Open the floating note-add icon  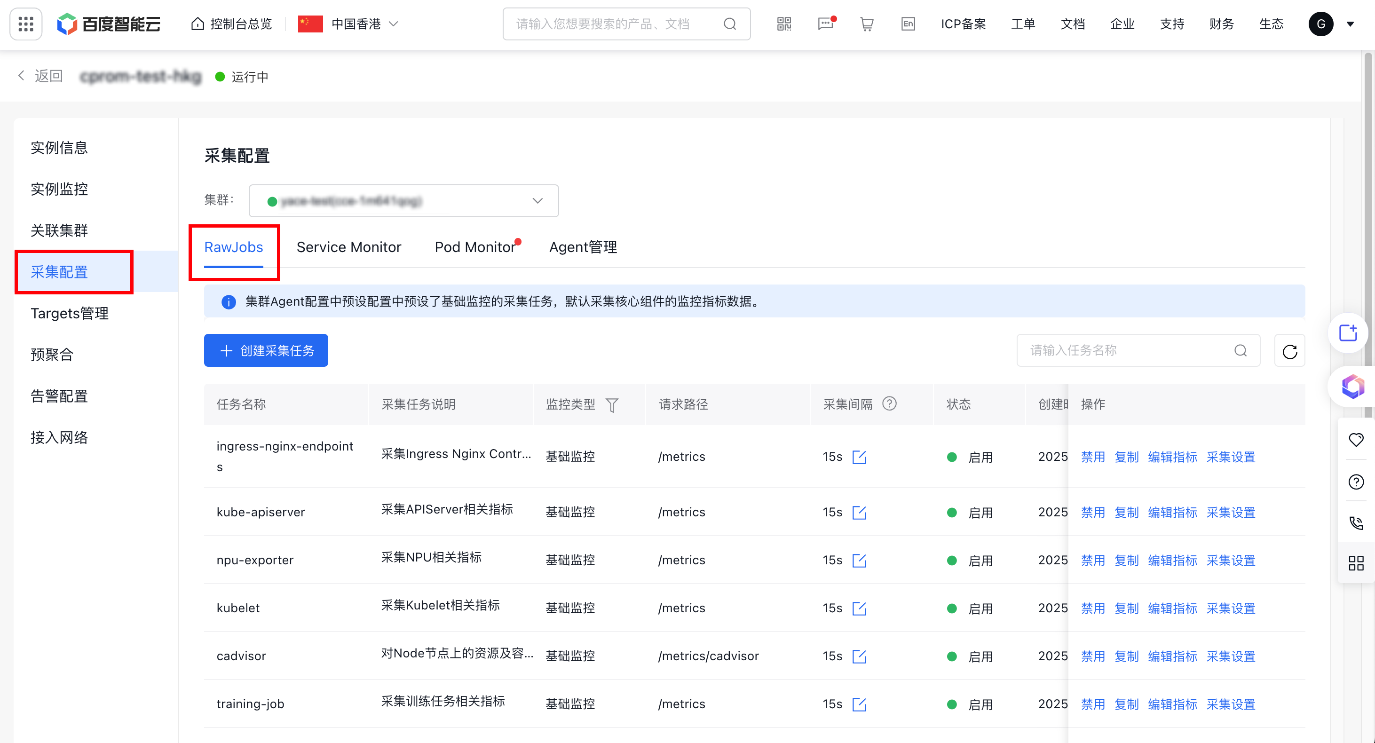point(1348,333)
